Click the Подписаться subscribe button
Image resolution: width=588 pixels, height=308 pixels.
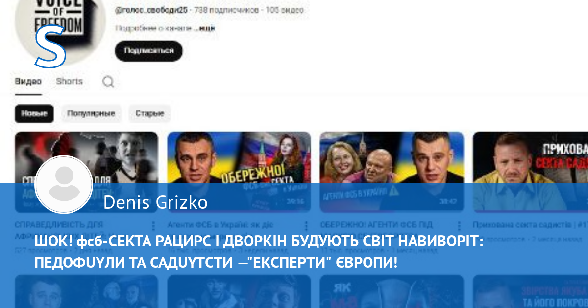pos(148,51)
